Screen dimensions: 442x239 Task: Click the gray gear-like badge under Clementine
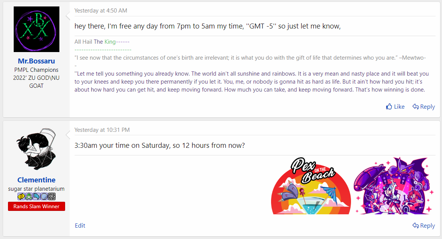point(52,196)
